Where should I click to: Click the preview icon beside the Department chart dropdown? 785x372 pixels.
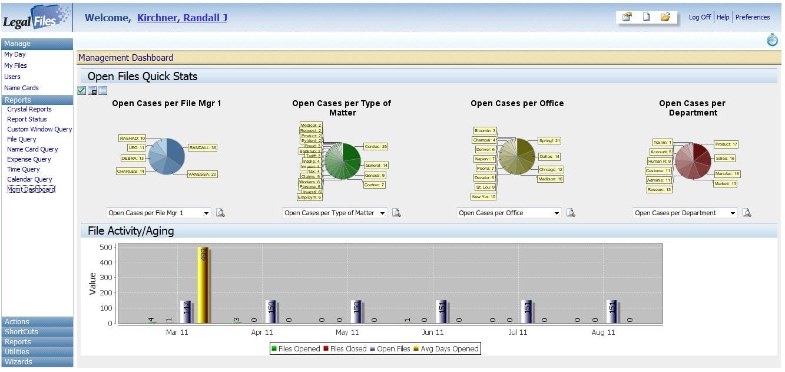(x=747, y=212)
